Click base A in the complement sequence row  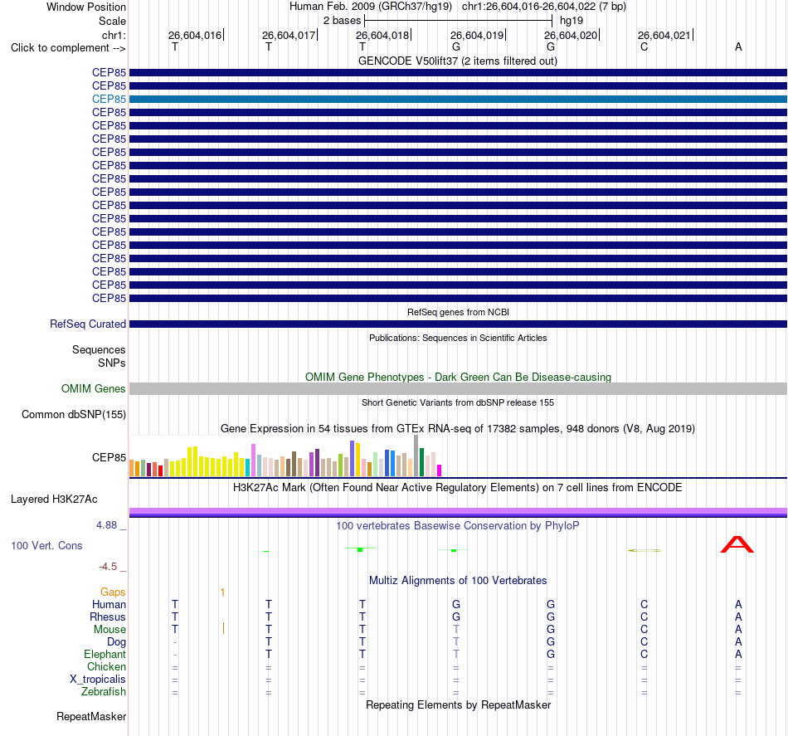coord(738,46)
